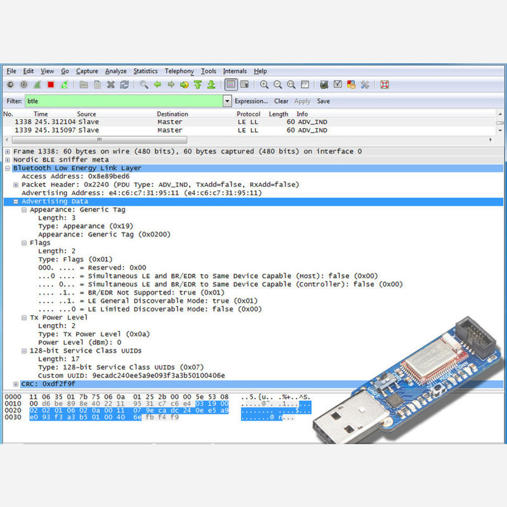This screenshot has width=507, height=507.
Task: Zoom in the text size
Action: pos(264,85)
